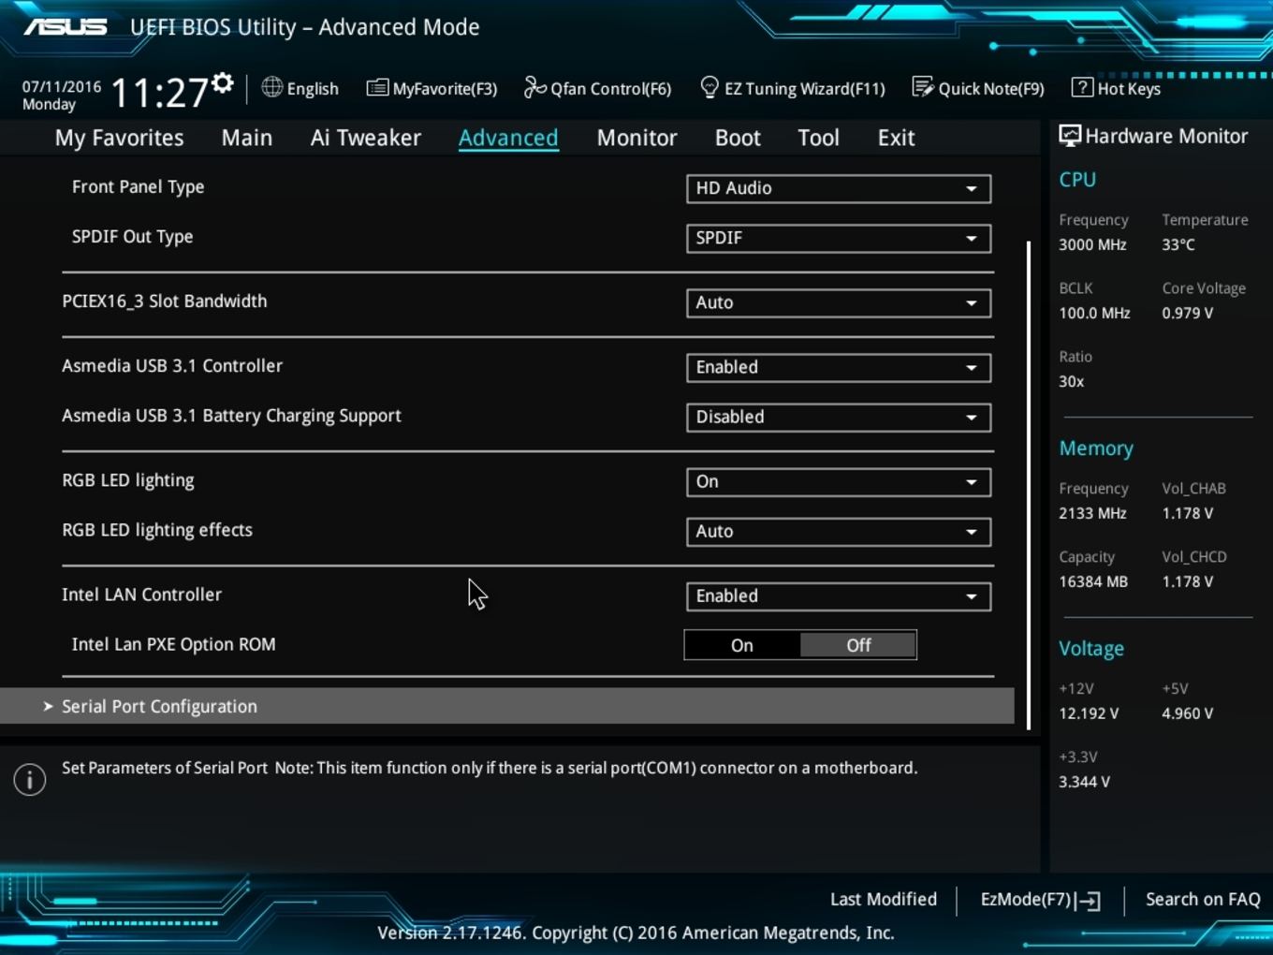Show the Hot Keys list
1273x955 pixels.
[x=1117, y=88]
